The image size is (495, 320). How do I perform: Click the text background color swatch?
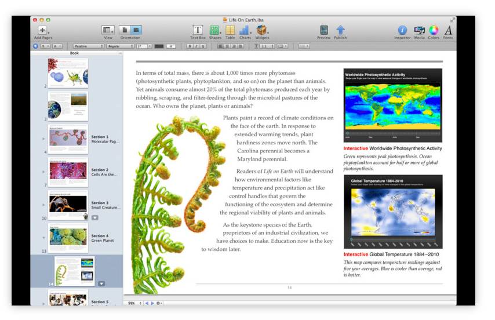point(171,46)
